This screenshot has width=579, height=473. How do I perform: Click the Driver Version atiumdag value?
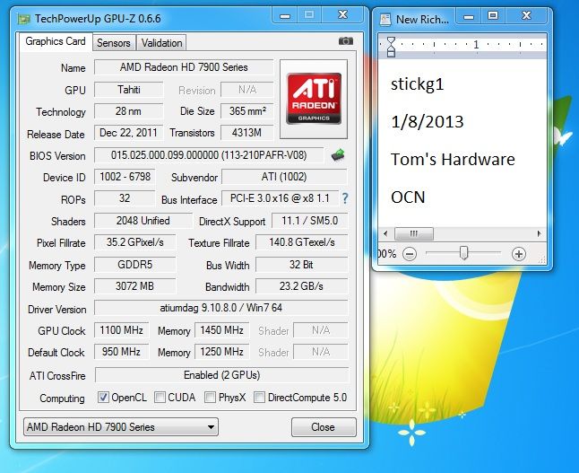pyautogui.click(x=221, y=308)
